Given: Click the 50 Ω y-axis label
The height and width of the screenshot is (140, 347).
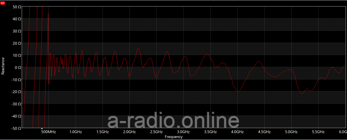Looking at the screenshot, I should click(x=17, y=7).
